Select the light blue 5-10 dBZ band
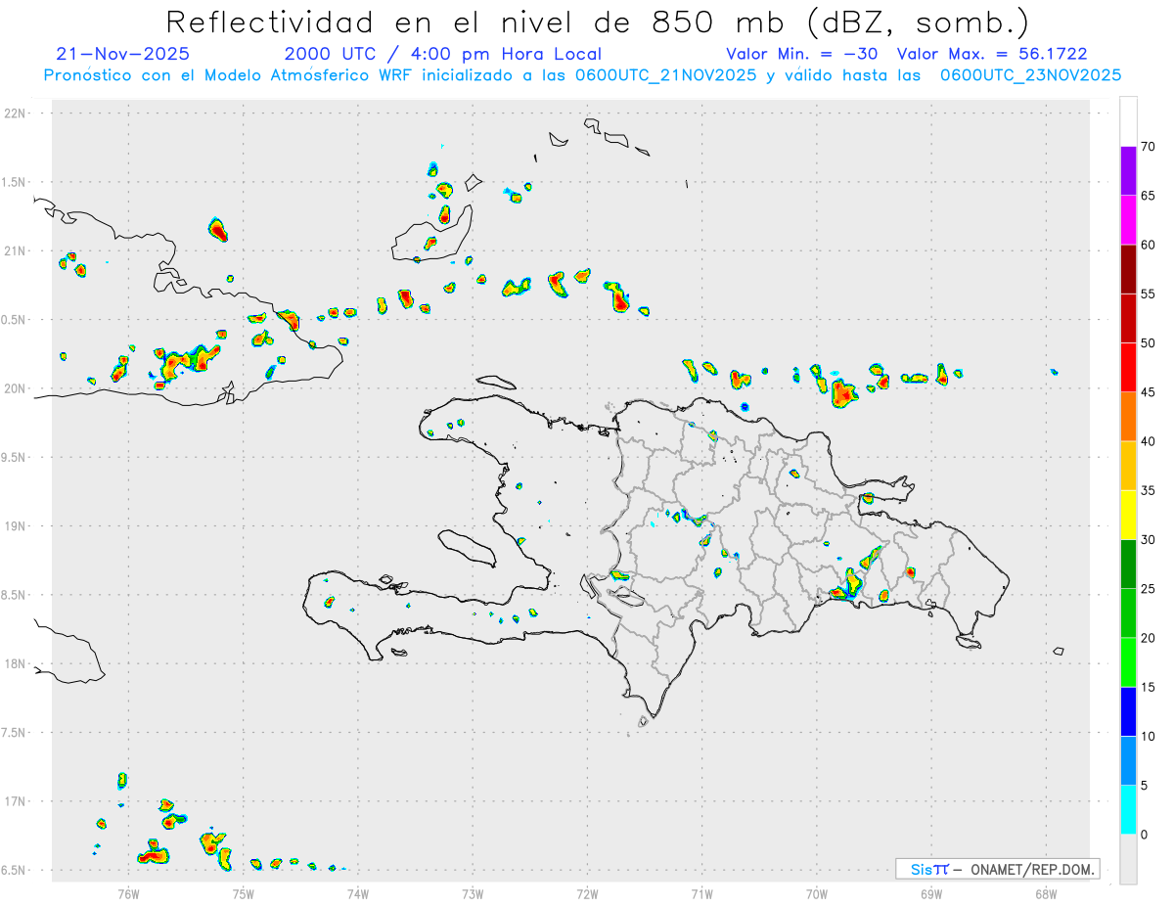This screenshot has height=907, width=1174. click(1128, 760)
